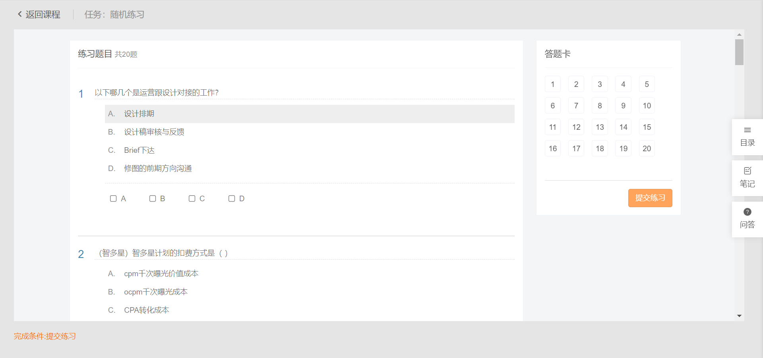763x358 pixels.
Task: Open the 目录 list icon in sidebar
Action: pos(747,130)
